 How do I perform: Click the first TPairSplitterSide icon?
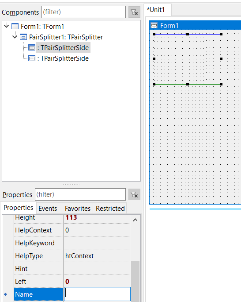pos(32,47)
